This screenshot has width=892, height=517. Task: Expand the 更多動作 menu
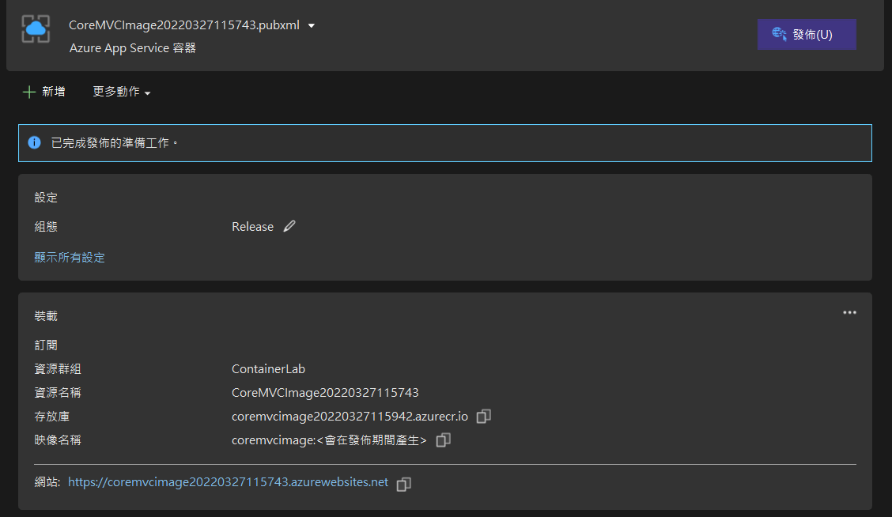pyautogui.click(x=122, y=92)
